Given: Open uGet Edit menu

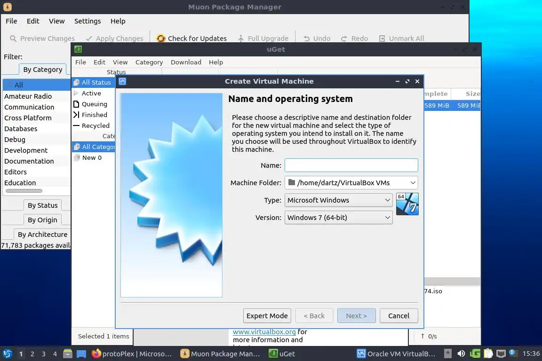Looking at the screenshot, I should [99, 62].
